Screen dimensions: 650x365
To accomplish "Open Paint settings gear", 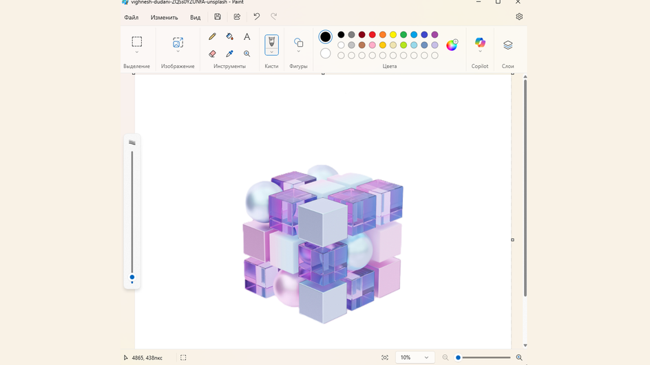I will (x=519, y=16).
